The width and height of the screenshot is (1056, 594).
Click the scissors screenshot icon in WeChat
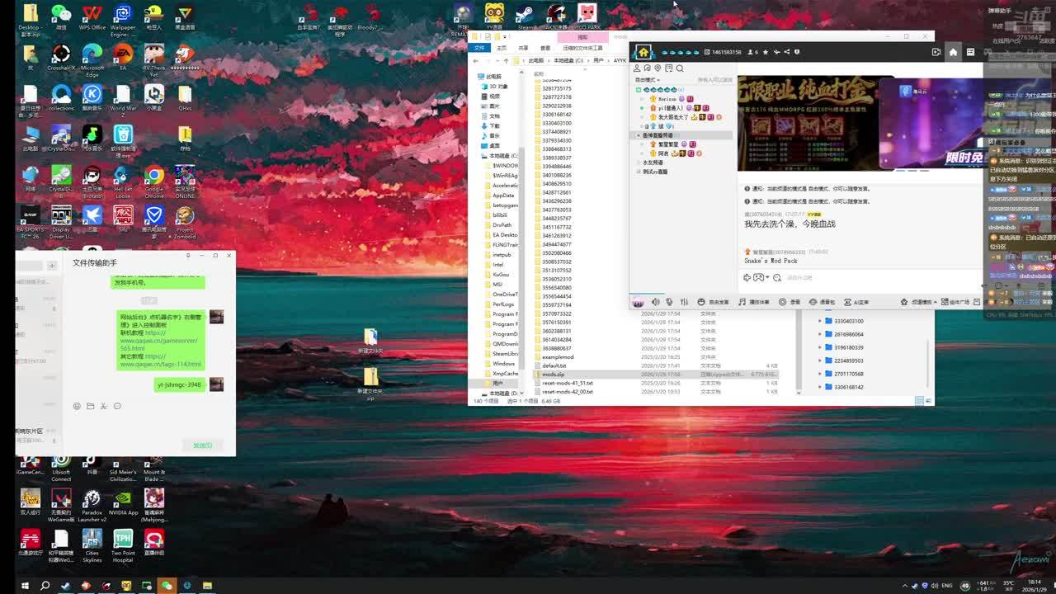103,406
